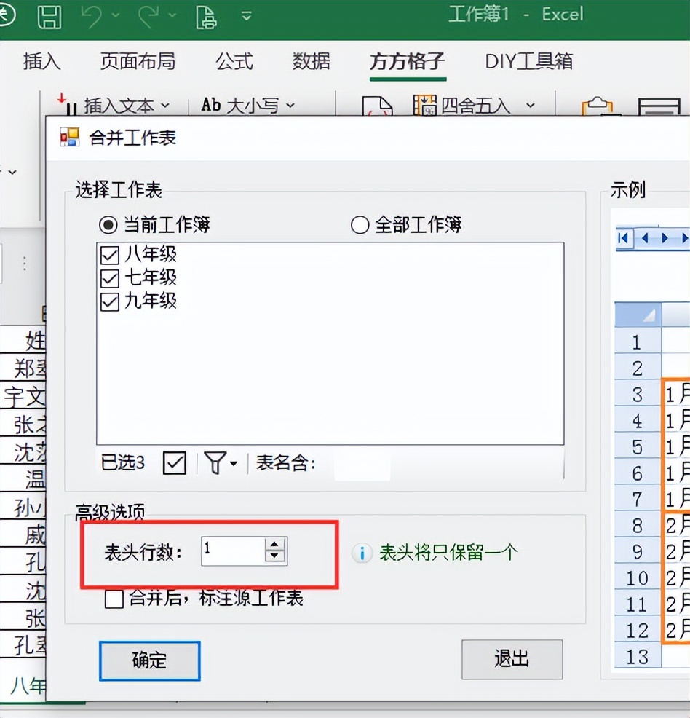Click the 插入文本 red arrow icon
Image resolution: width=690 pixels, height=718 pixels.
pyautogui.click(x=67, y=104)
